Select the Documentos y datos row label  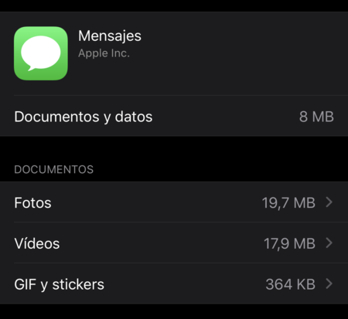point(84,117)
